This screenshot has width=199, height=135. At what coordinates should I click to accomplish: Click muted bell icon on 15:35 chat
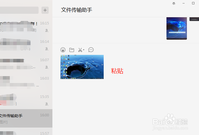pos(47,104)
